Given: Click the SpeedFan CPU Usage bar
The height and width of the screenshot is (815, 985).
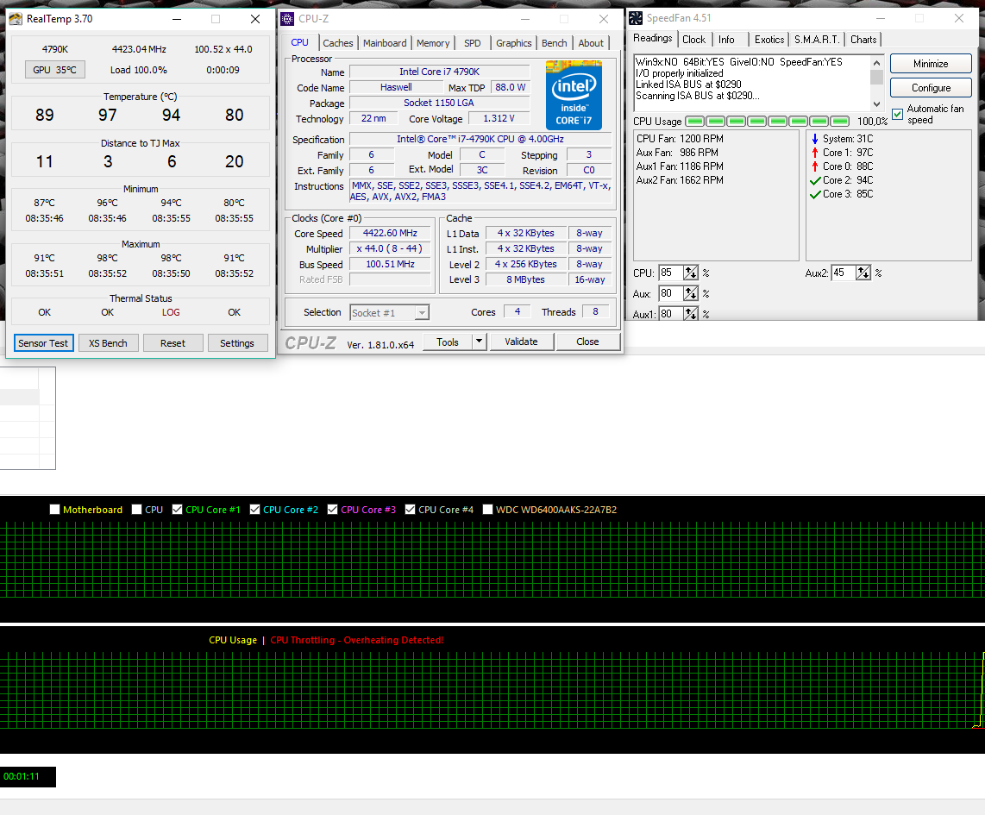Looking at the screenshot, I should pyautogui.click(x=767, y=122).
